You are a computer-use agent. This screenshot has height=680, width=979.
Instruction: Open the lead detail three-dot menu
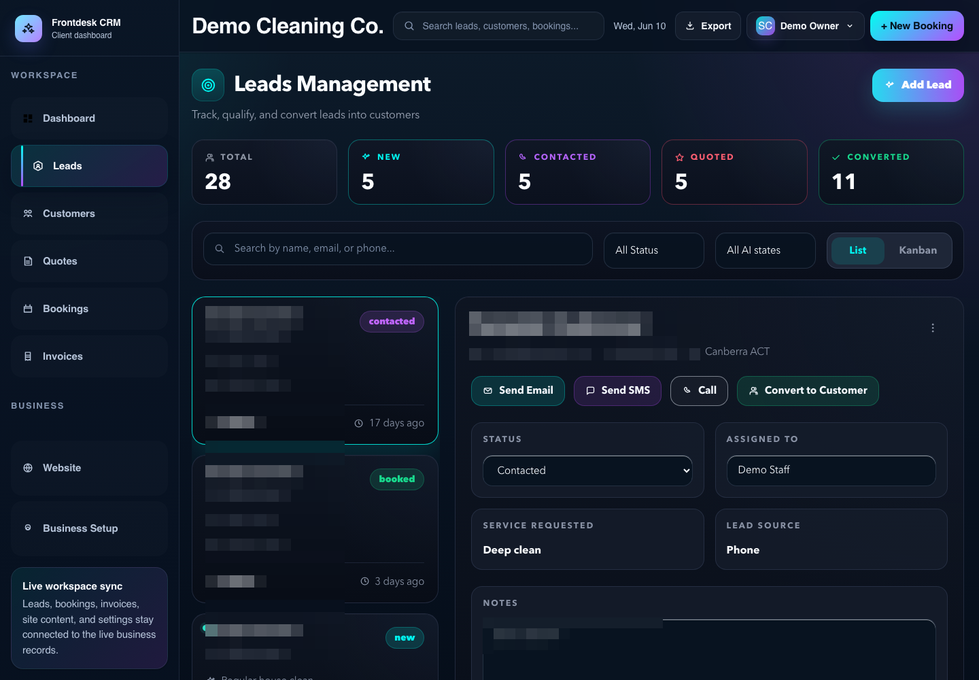point(933,328)
